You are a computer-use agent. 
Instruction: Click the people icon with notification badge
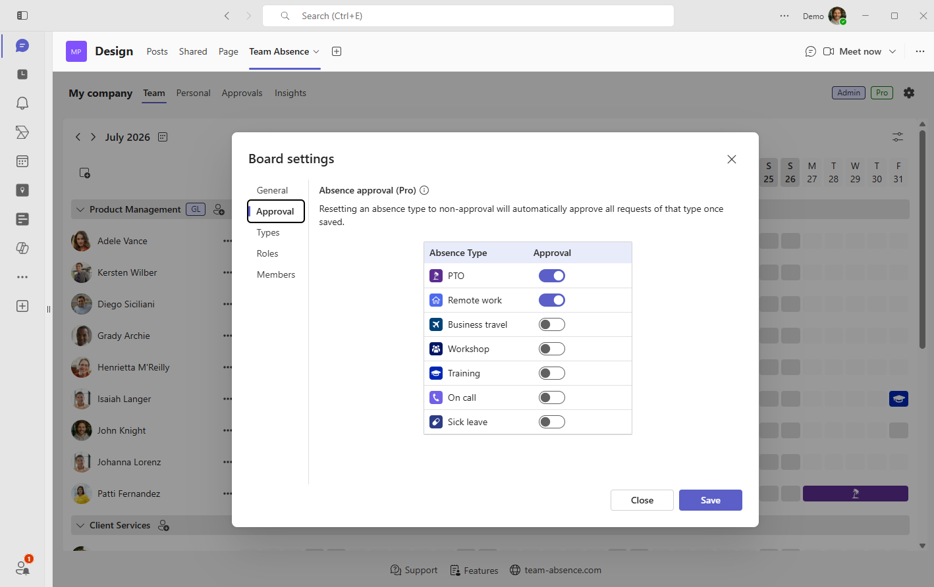pos(23,567)
